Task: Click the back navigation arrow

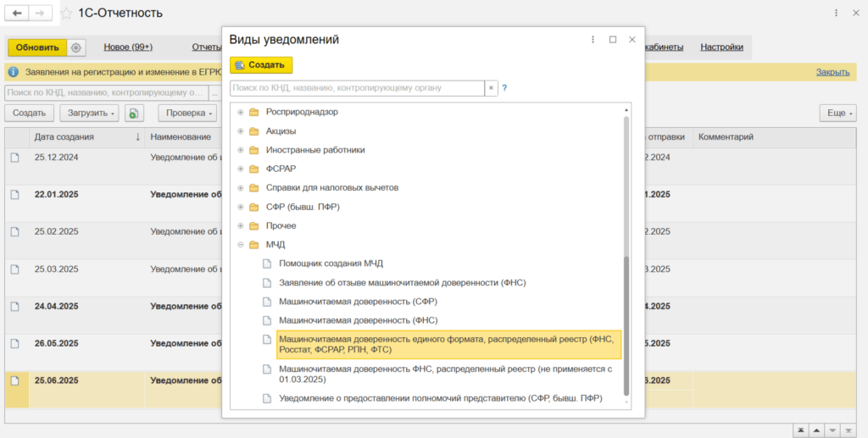Action: pos(17,14)
